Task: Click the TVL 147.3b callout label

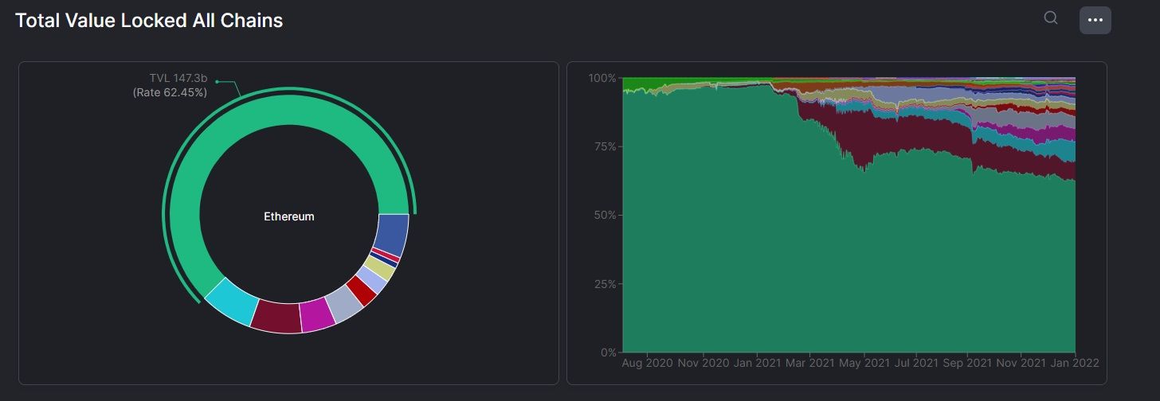Action: [178, 78]
